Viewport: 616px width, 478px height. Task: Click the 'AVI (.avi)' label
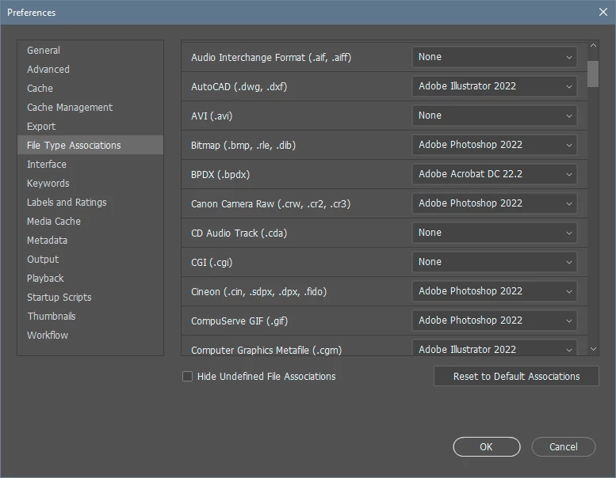(212, 116)
